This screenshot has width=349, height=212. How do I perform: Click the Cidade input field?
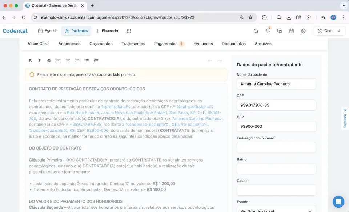(x=276, y=190)
